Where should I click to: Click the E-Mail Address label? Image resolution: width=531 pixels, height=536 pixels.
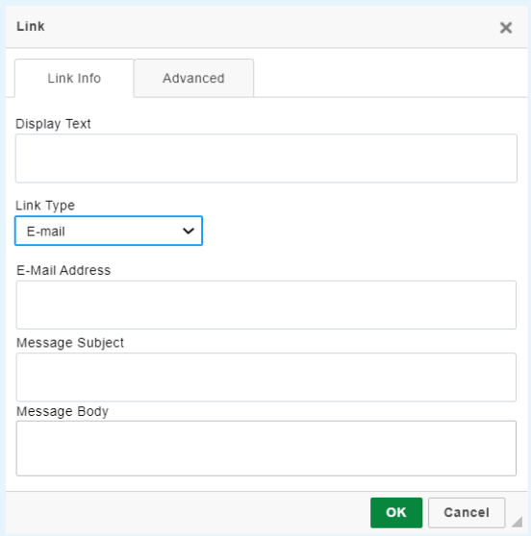tap(63, 270)
